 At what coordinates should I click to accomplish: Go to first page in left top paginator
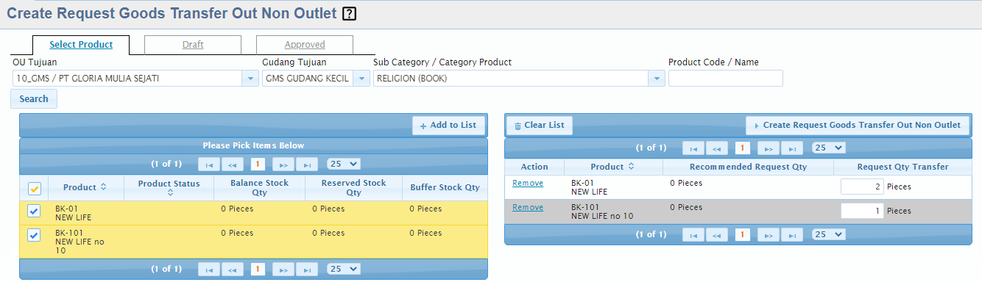point(210,164)
